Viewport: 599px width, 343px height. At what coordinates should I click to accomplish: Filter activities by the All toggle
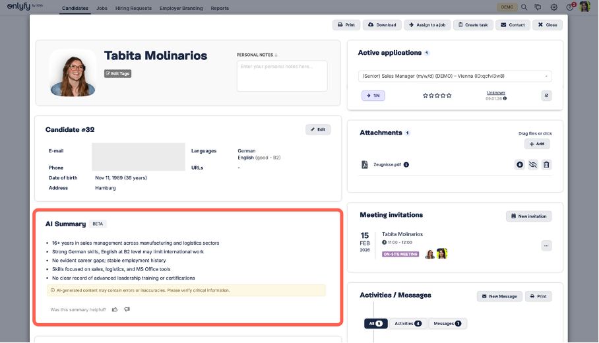(376, 323)
